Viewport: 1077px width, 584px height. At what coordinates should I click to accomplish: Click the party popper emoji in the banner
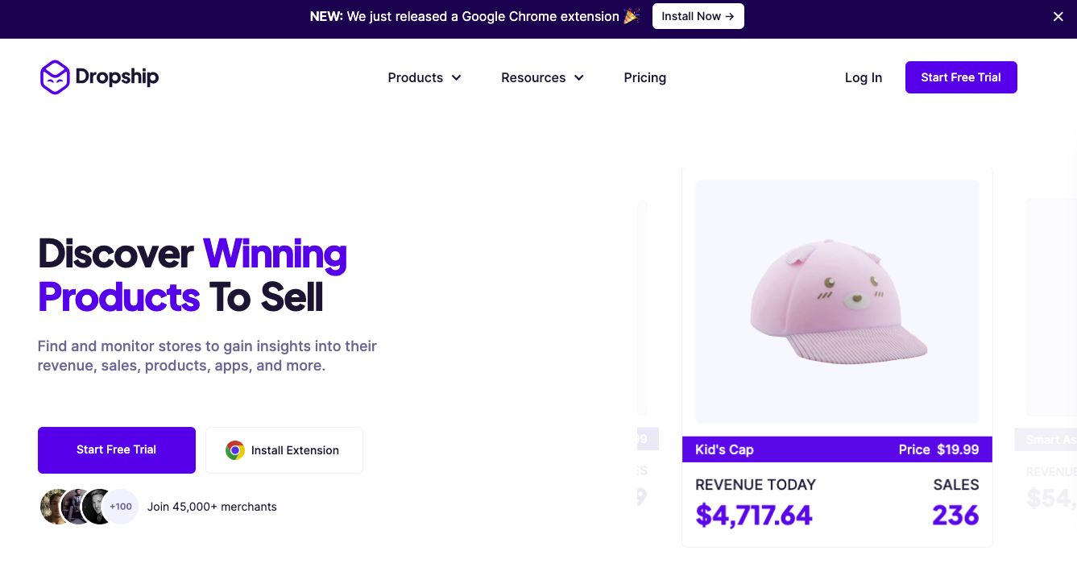(632, 15)
